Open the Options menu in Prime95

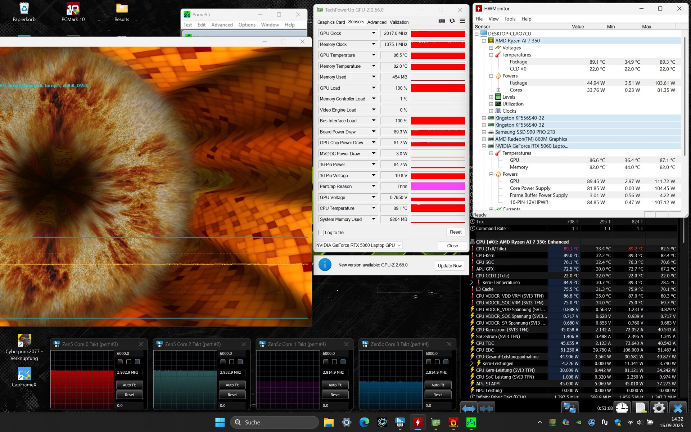click(247, 25)
